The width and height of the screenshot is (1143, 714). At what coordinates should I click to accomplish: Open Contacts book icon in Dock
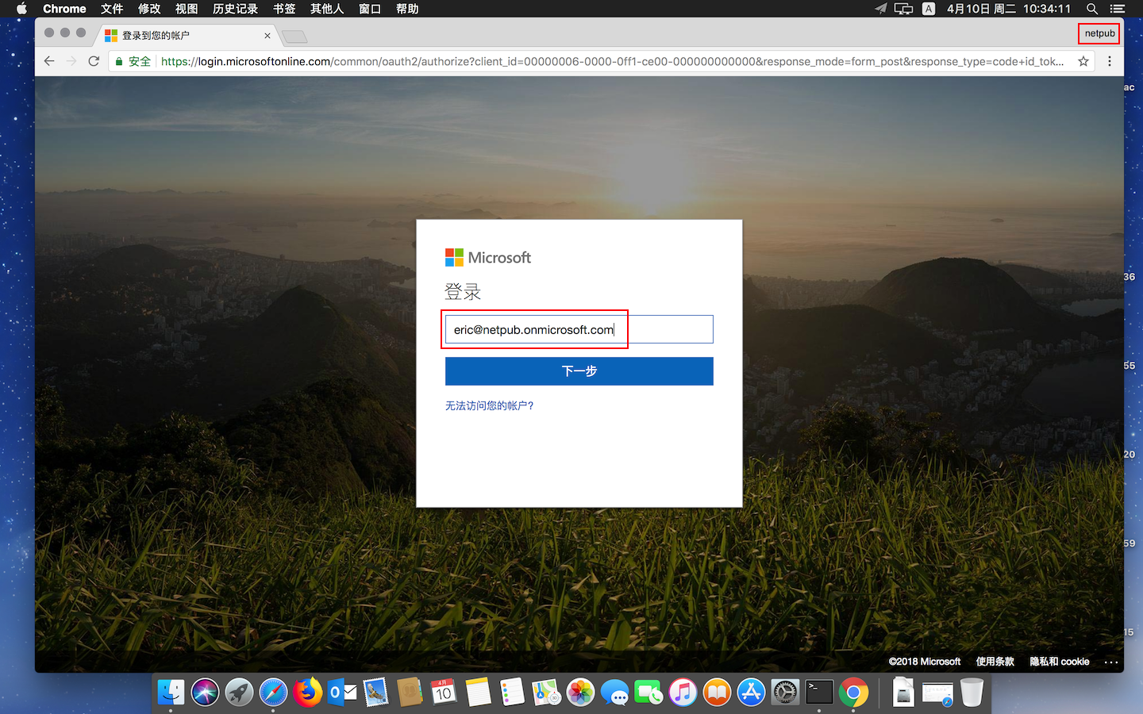click(x=410, y=693)
